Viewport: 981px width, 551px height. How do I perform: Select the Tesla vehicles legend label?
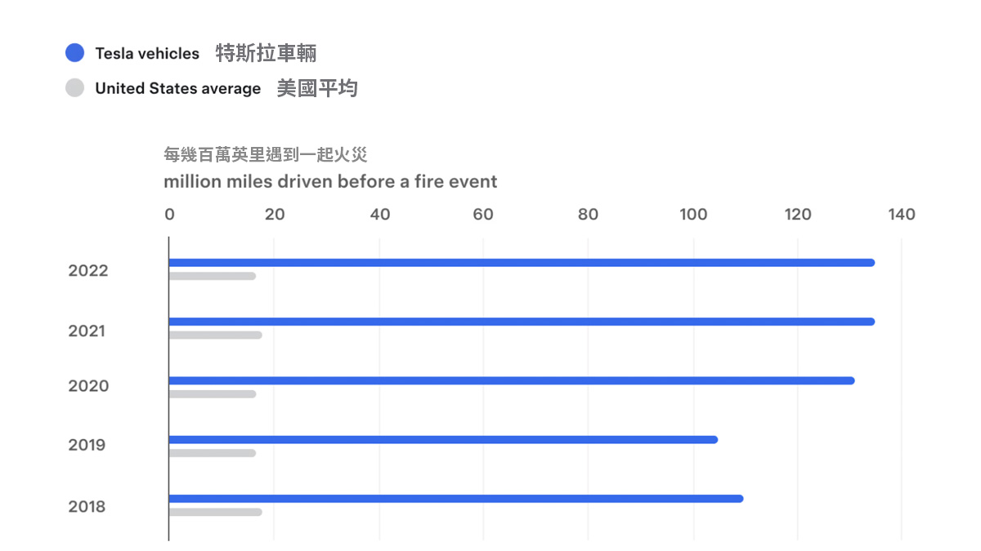tap(147, 53)
